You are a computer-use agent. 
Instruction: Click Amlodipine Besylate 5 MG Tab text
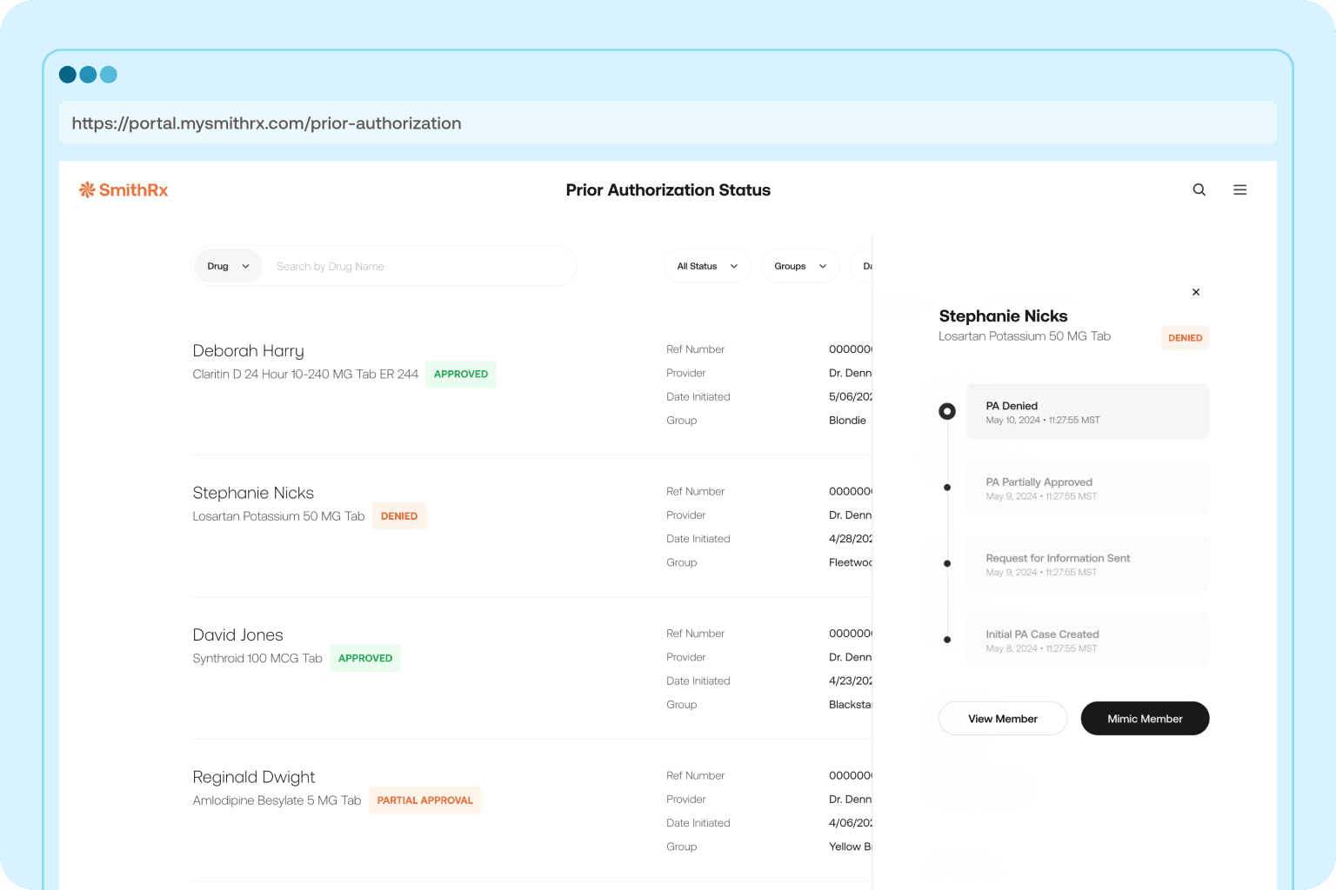(277, 800)
